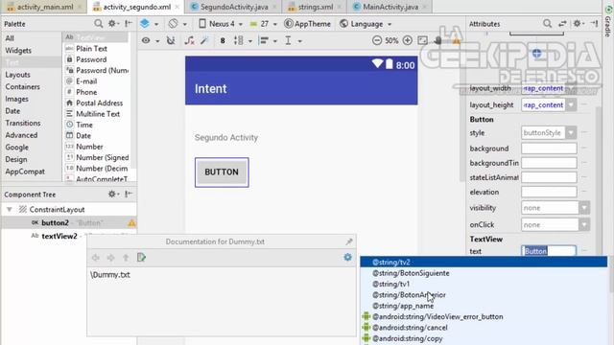Toggle view options eye icon
The width and height of the screenshot is (614, 345).
pyautogui.click(x=151, y=40)
